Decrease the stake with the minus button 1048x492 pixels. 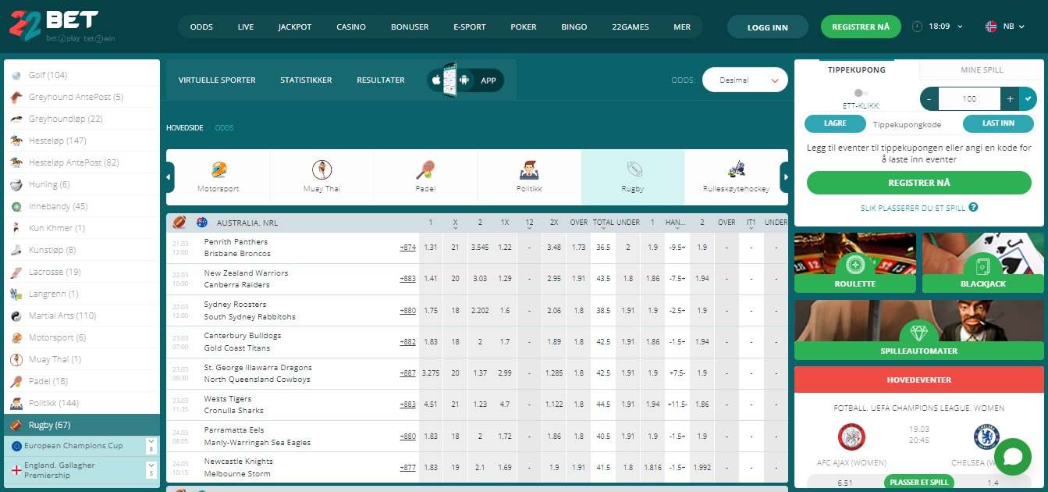(x=929, y=99)
